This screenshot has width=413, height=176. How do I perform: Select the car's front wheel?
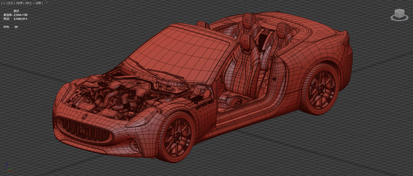click(x=177, y=138)
